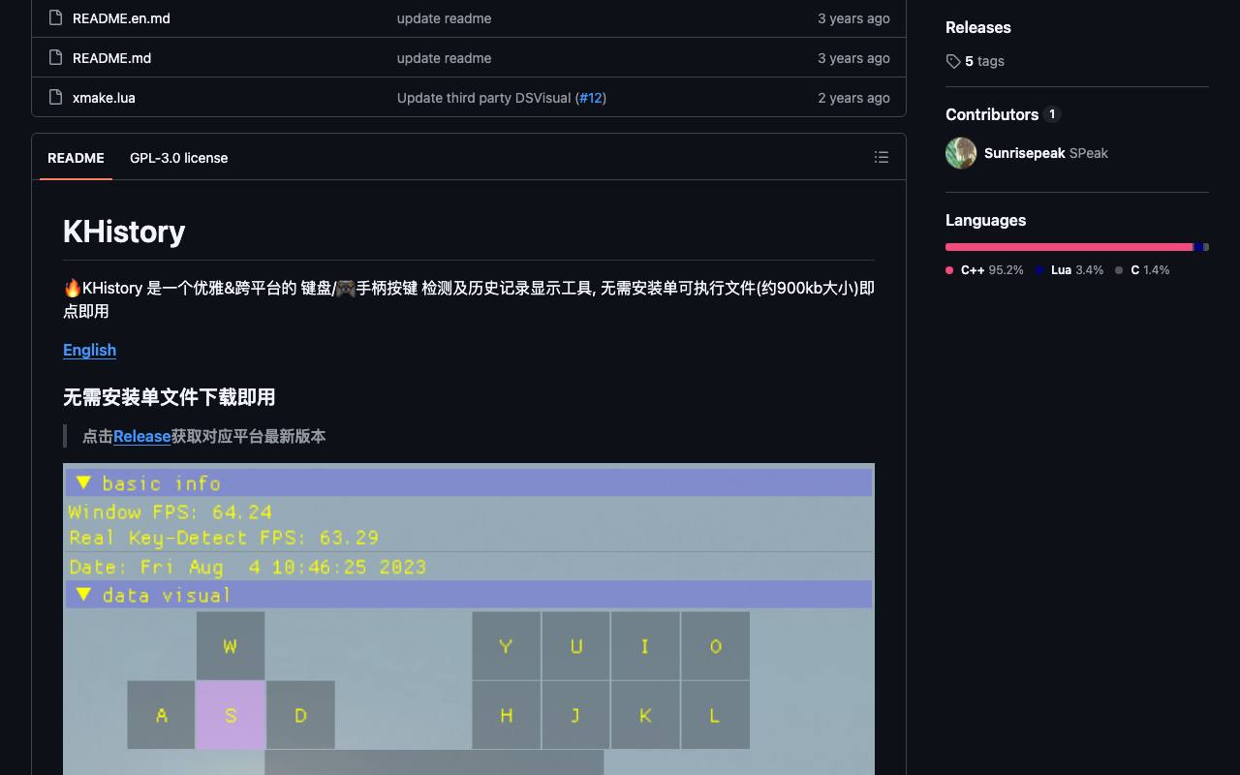The width and height of the screenshot is (1240, 775).
Task: Click the O key in the demo image
Action: pos(715,646)
